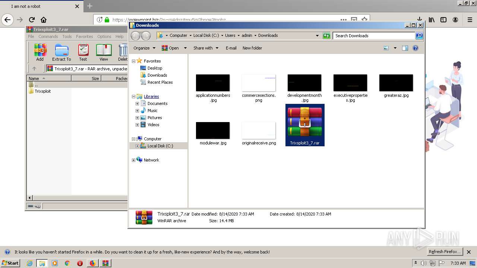The height and width of the screenshot is (268, 477).
Task: Open Explorer help icon
Action: coord(416,48)
